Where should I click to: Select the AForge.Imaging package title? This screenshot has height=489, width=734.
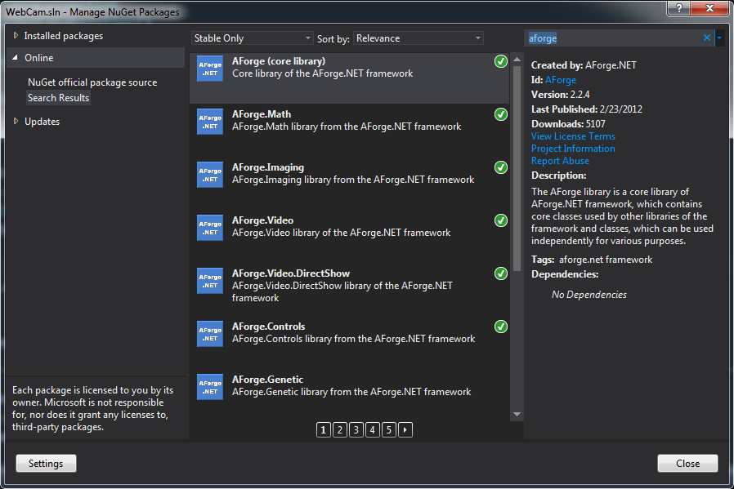268,167
